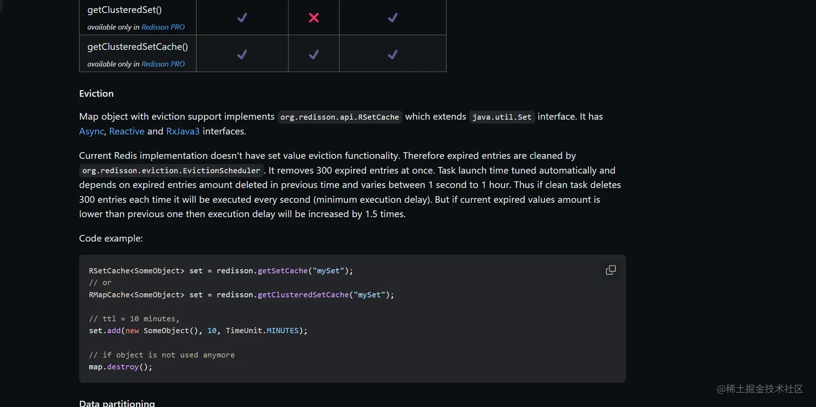Copy the code example to clipboard
The width and height of the screenshot is (816, 407).
click(610, 270)
